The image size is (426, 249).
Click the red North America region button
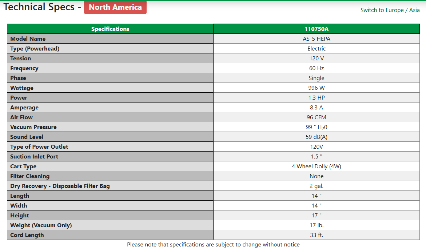115,7
